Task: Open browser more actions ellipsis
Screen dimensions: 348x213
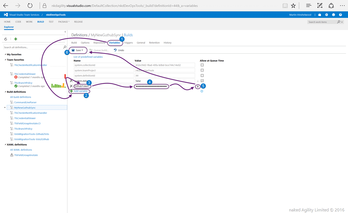Action: [342, 5]
